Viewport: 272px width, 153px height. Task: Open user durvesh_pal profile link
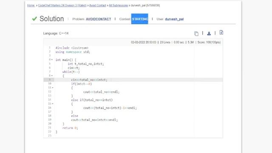[x=174, y=19]
